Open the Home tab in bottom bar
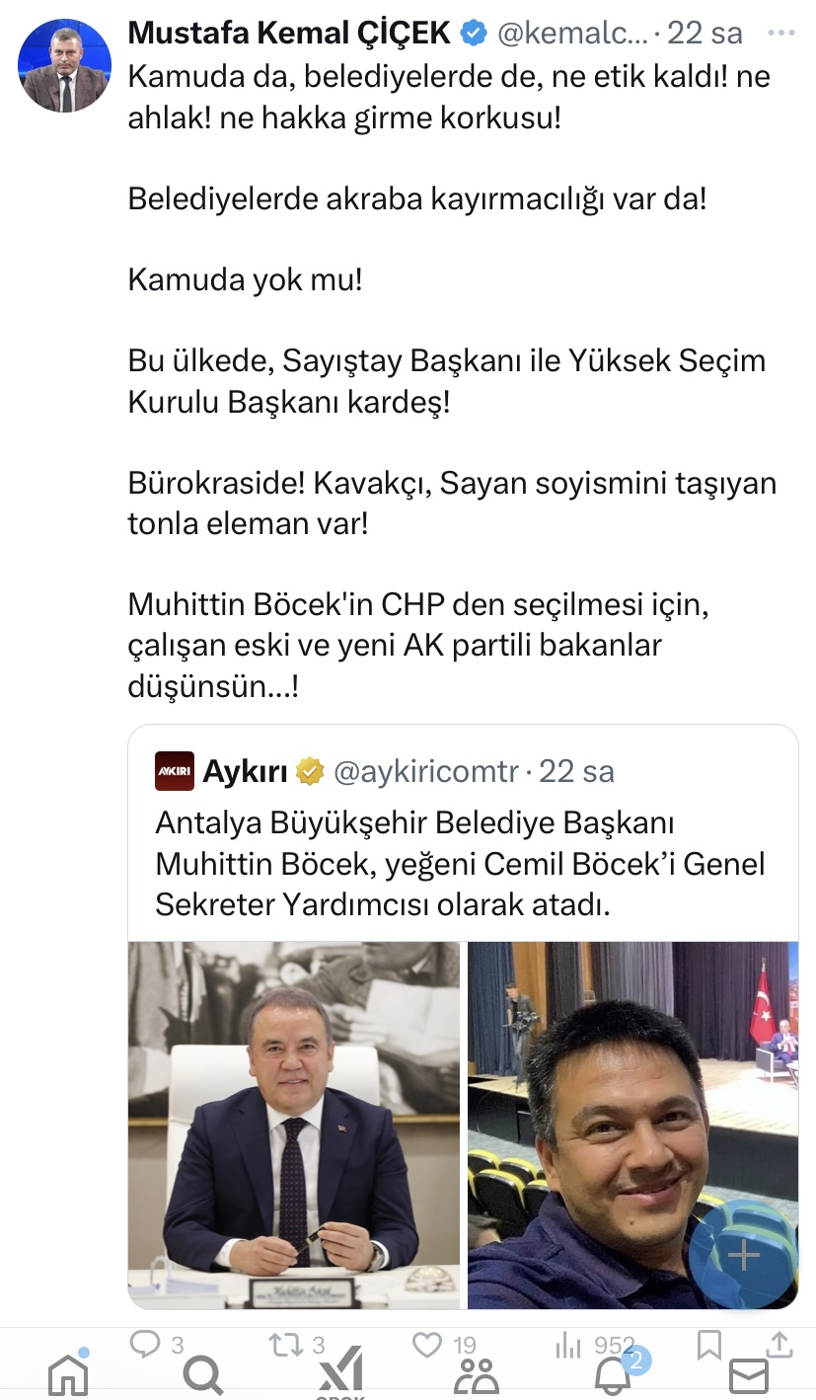Image resolution: width=816 pixels, height=1400 pixels. pos(67,1373)
